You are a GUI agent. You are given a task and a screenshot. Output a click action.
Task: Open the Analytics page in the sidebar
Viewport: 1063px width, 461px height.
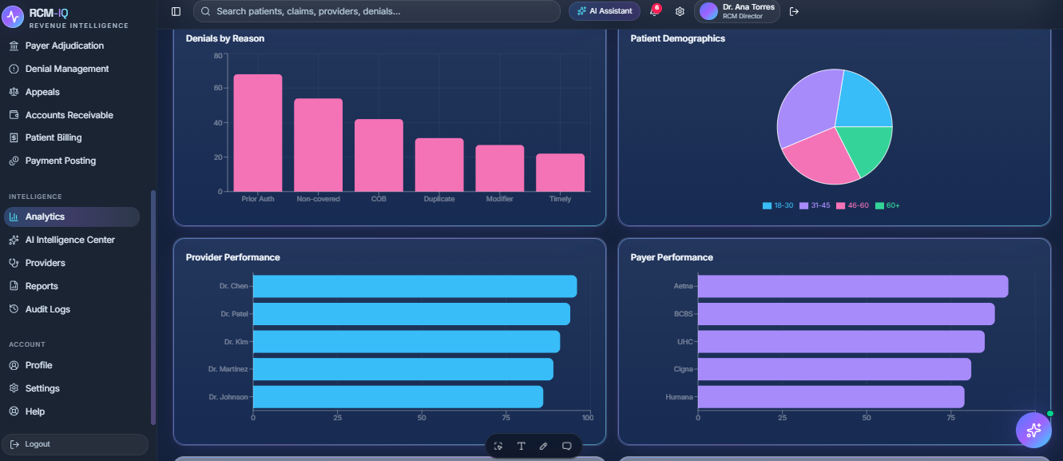point(72,217)
